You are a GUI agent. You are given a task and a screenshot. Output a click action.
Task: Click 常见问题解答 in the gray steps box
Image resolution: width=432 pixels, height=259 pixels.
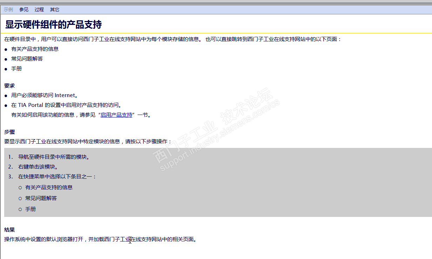pyautogui.click(x=41, y=198)
